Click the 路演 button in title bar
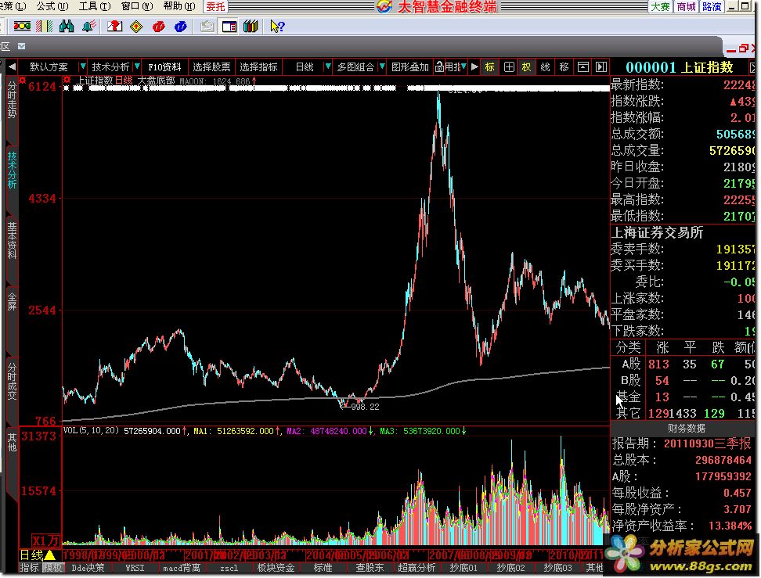This screenshot has height=578, width=761. point(712,6)
